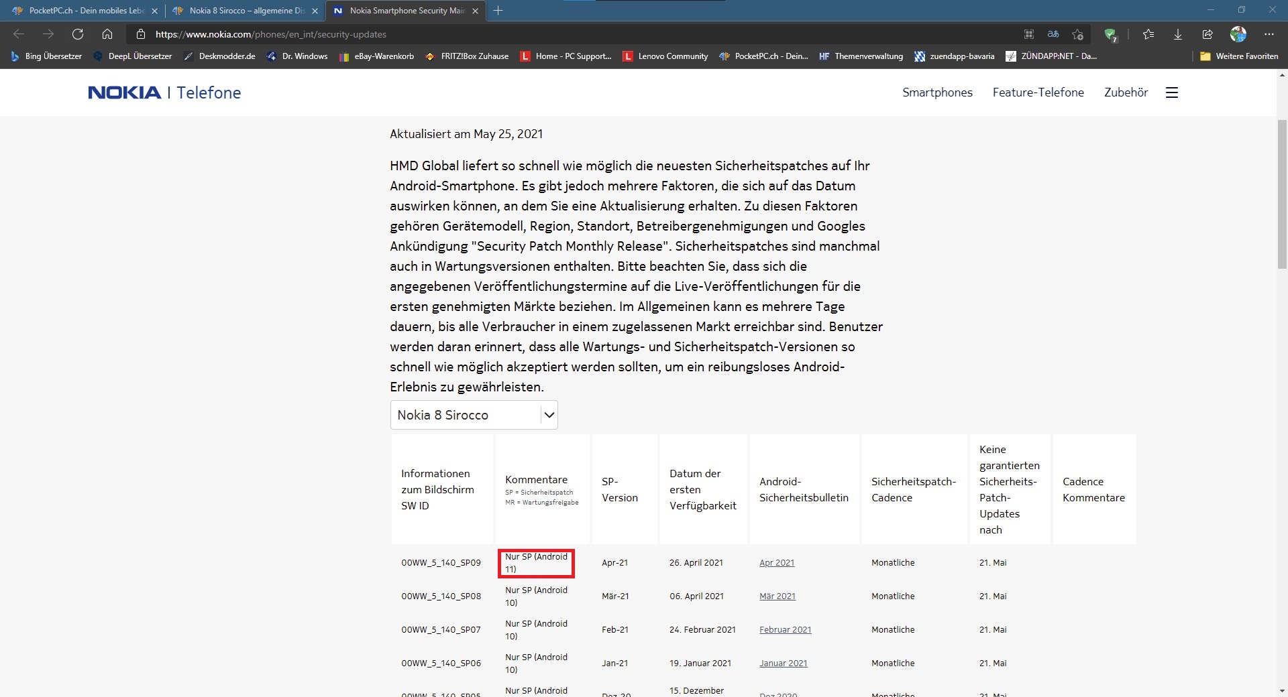This screenshot has height=697, width=1288.
Task: Add this page to favorites
Action: (1077, 34)
